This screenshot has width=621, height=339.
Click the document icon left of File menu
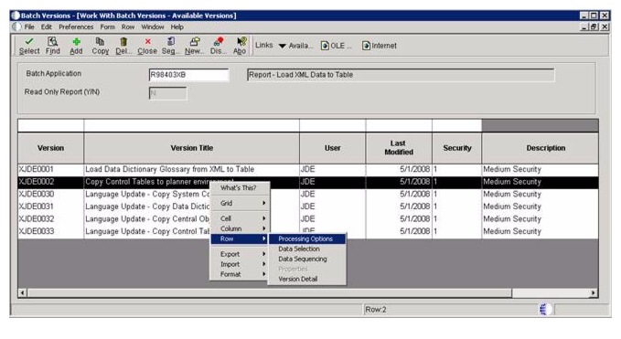(16, 26)
